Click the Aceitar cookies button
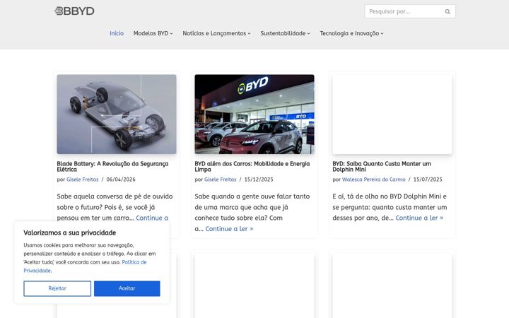 127,288
